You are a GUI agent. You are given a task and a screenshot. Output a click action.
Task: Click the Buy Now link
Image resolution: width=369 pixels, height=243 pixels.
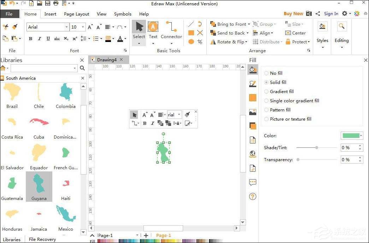click(x=293, y=14)
